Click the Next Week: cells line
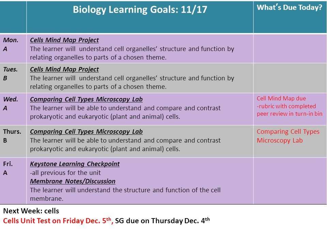Image resolution: width=327 pixels, height=245 pixels. (31, 211)
